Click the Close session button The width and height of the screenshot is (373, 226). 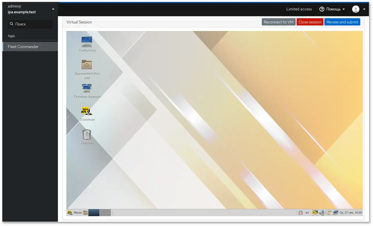coord(310,22)
